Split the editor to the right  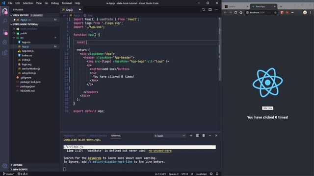tap(210, 10)
